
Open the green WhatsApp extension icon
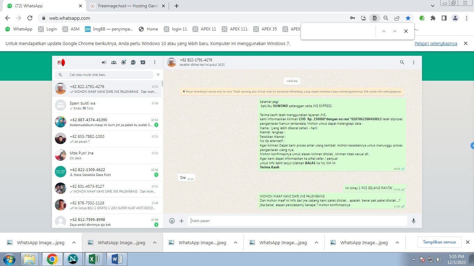pyautogui.click(x=422, y=18)
